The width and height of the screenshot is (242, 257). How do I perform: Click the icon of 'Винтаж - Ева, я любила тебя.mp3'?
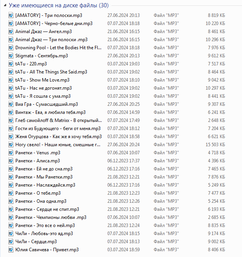point(11,112)
